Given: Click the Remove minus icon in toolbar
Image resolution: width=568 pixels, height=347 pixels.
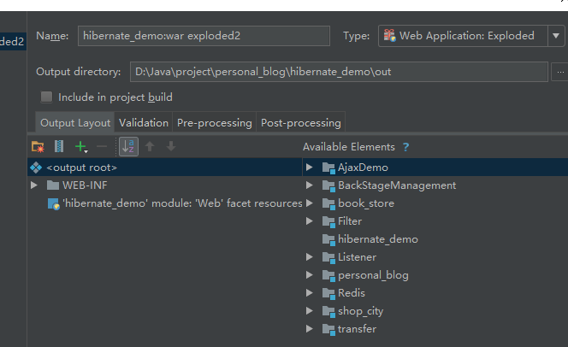Looking at the screenshot, I should pos(103,147).
